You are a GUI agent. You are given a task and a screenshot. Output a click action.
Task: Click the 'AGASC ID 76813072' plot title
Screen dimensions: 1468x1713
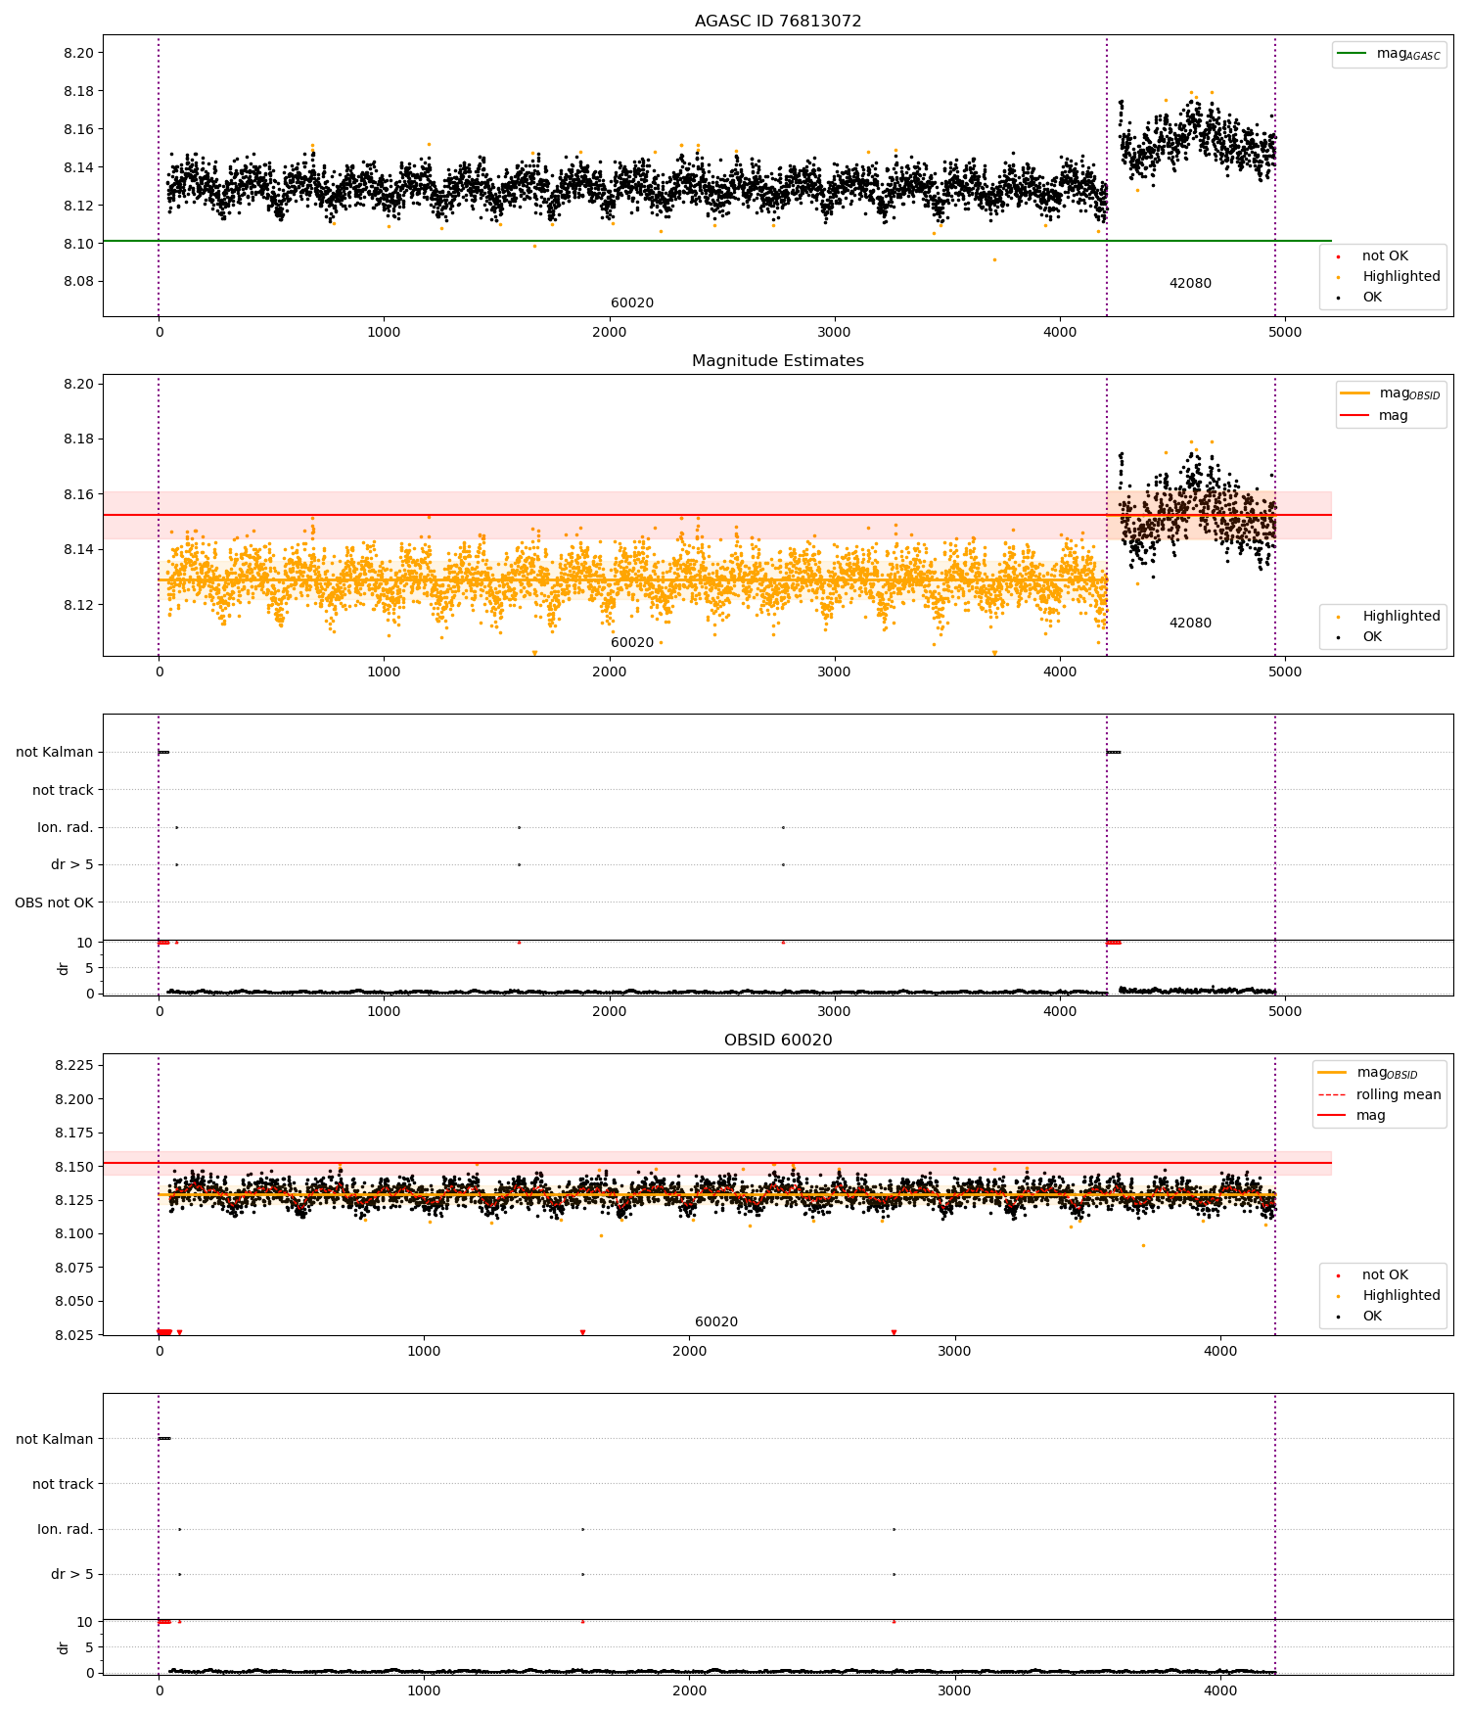point(778,22)
